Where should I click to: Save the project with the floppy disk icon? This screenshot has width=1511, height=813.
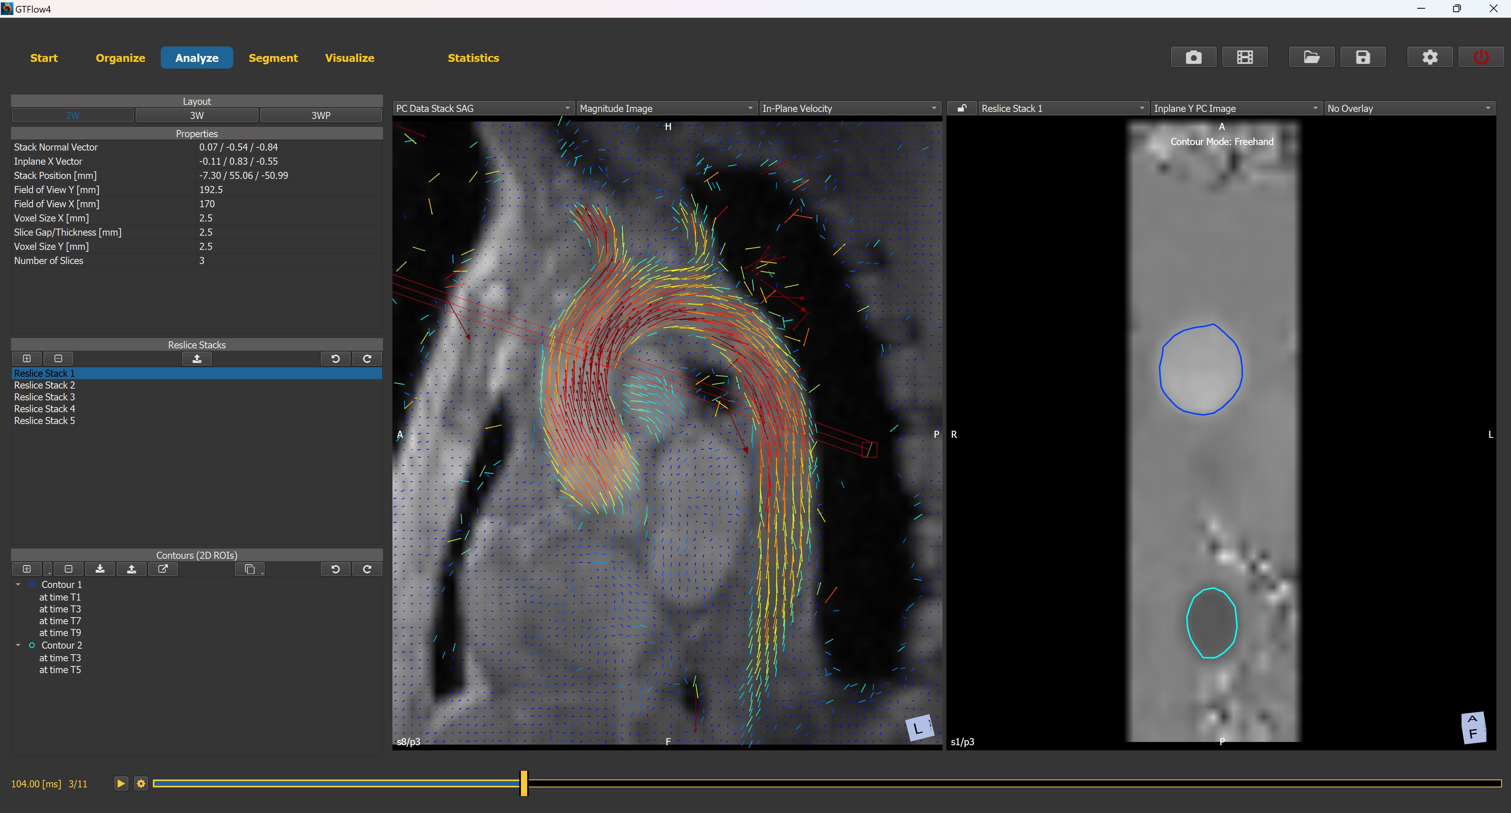pyautogui.click(x=1363, y=58)
